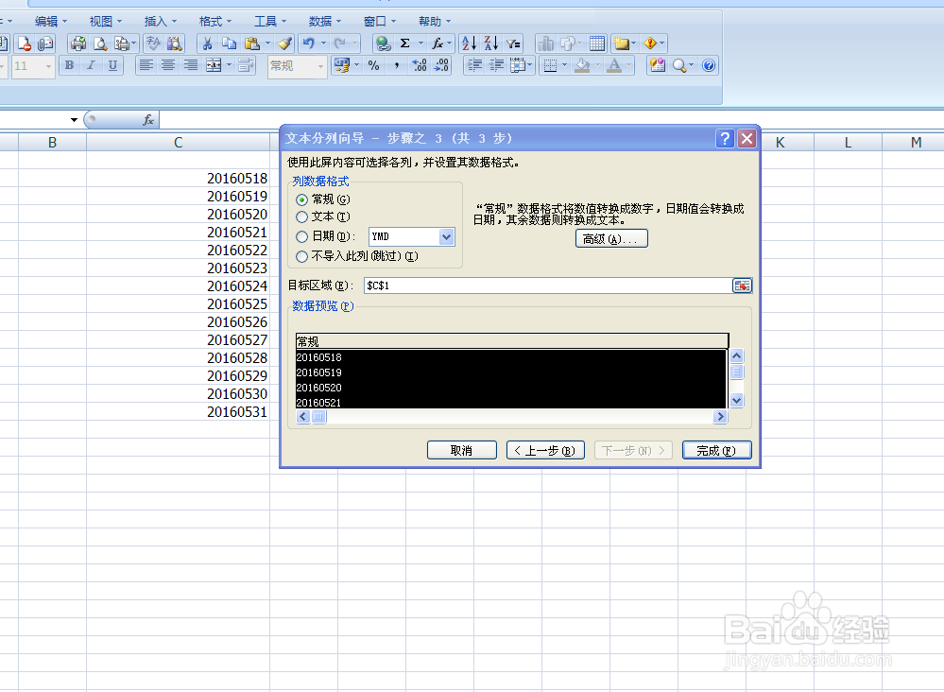Select the 日期(D) radio option
This screenshot has width=944, height=692.
coord(301,236)
